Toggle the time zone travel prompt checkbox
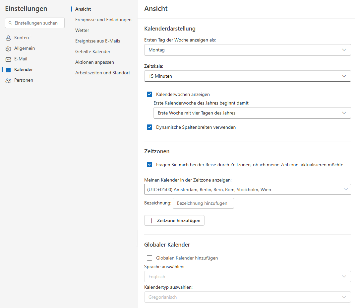This screenshot has width=355, height=308. (x=149, y=165)
